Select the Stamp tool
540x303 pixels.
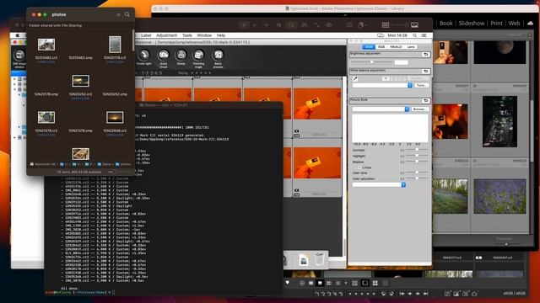[x=181, y=57]
